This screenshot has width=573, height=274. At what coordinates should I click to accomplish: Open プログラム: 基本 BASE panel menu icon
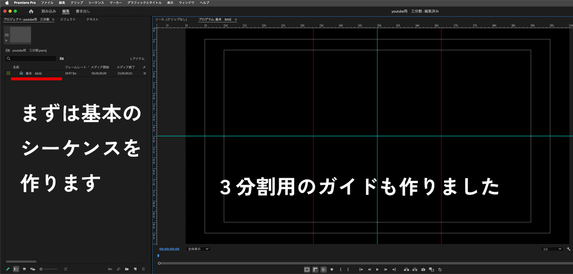click(x=235, y=19)
